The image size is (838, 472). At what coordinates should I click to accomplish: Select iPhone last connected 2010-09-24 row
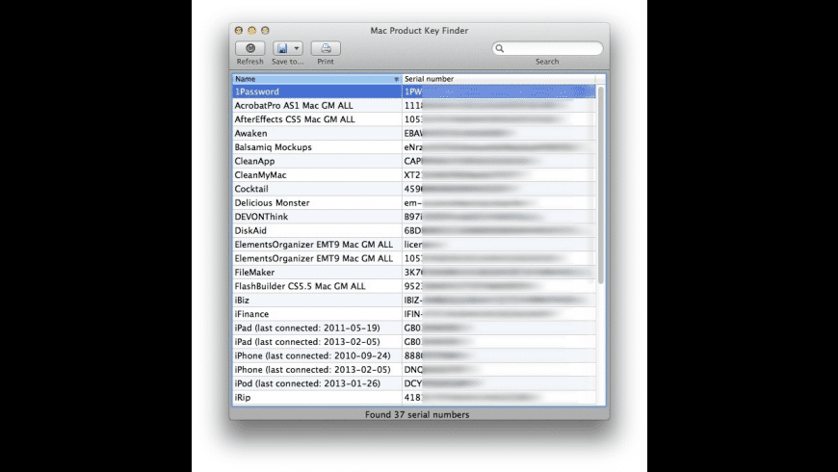click(x=414, y=355)
